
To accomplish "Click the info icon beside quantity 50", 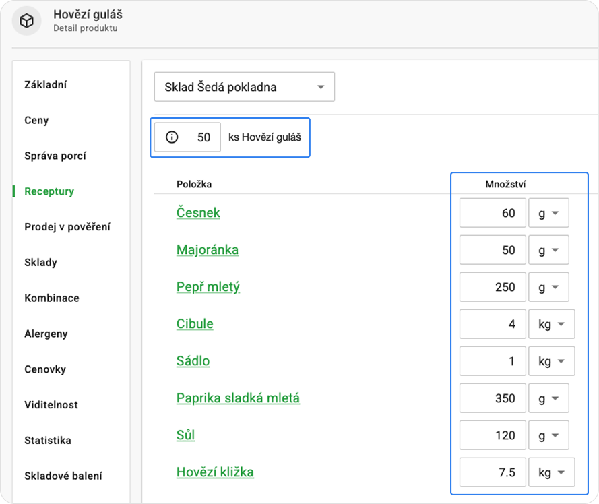I will click(172, 137).
